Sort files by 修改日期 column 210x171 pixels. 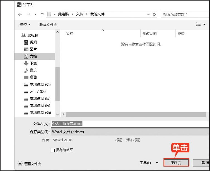coord(150,33)
